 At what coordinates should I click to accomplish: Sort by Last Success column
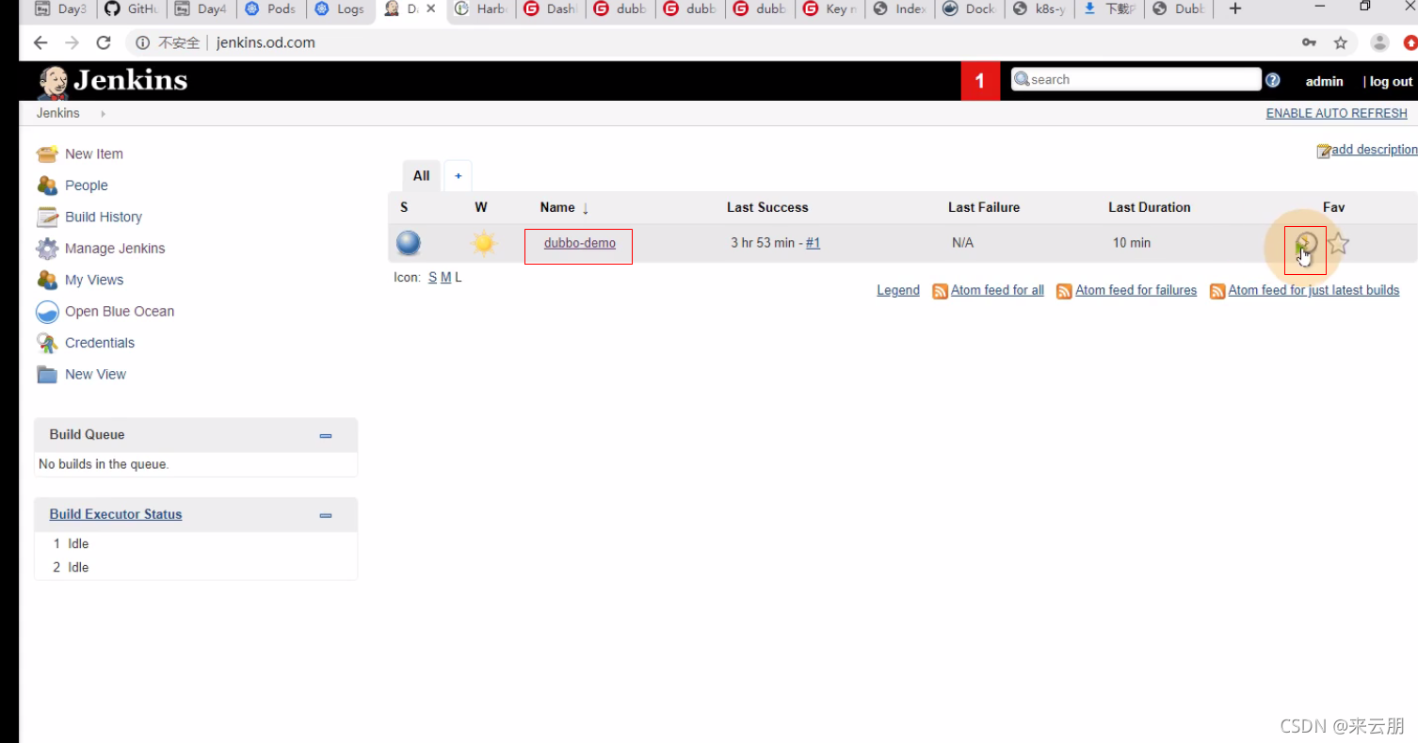point(767,207)
